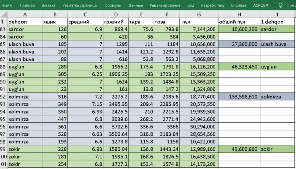Click the 'тоза' header cell
Viewport: 296px width, 169px height.
[x=167, y=22]
